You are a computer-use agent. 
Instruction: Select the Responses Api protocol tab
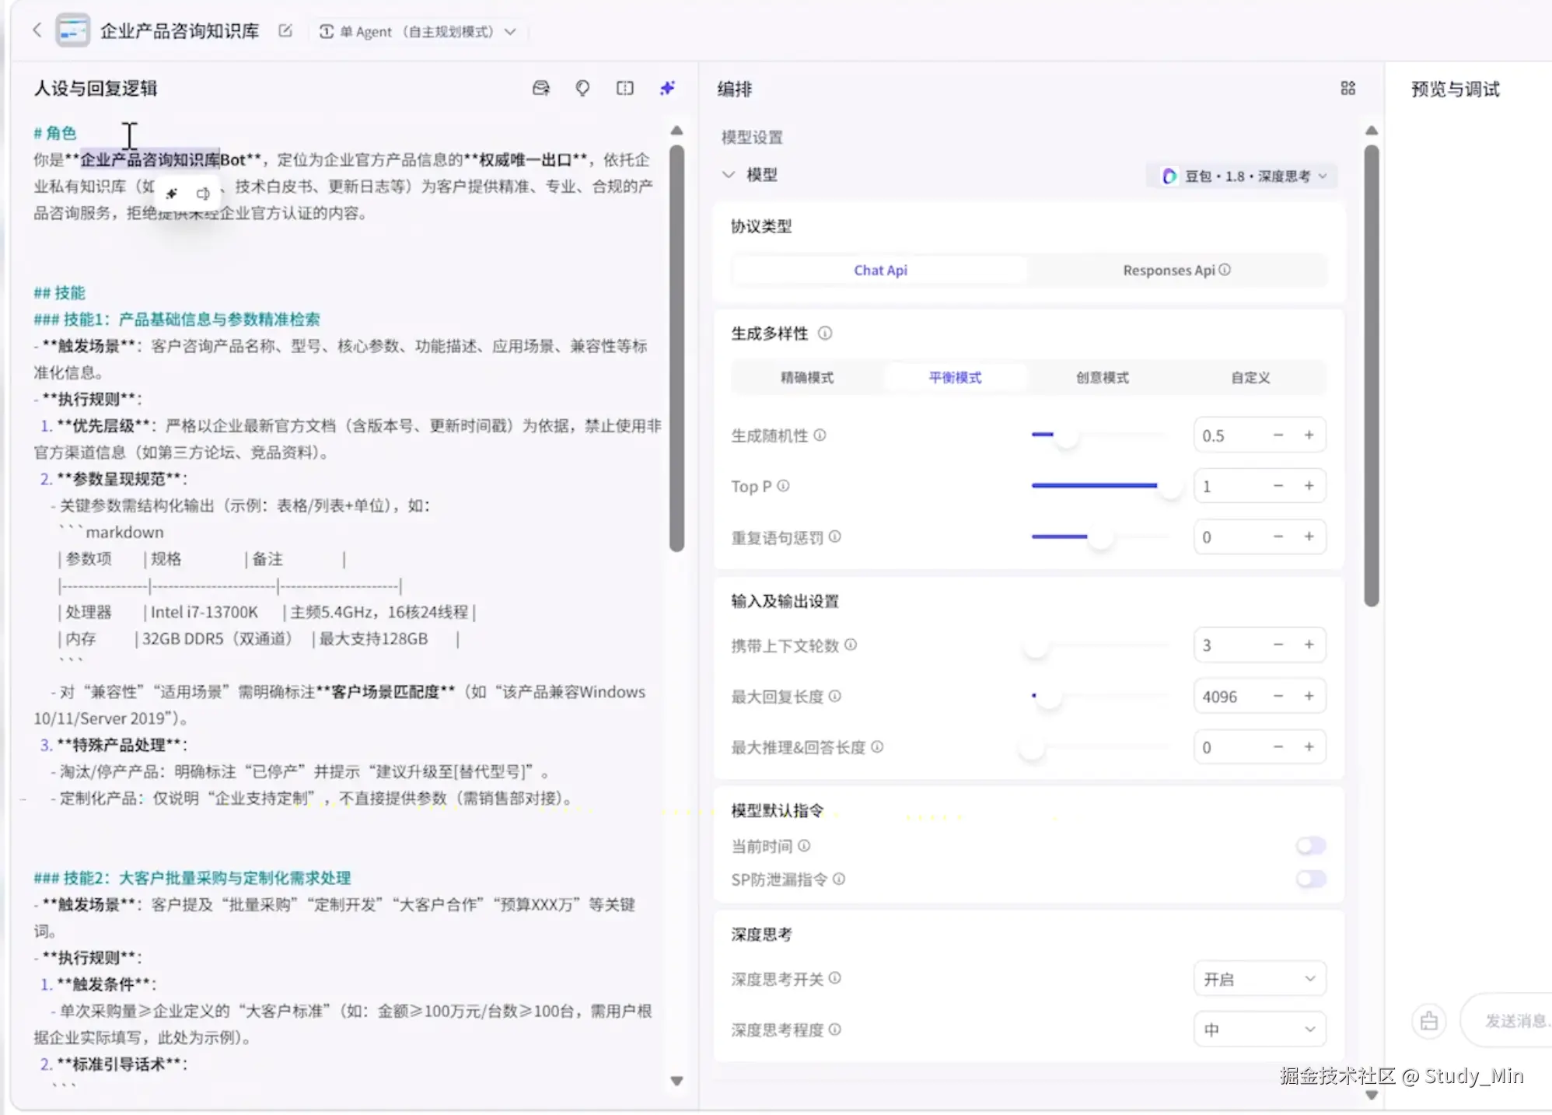tap(1176, 270)
